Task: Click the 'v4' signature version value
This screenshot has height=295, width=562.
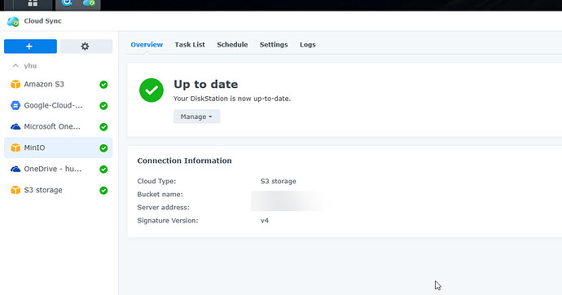Action: (x=265, y=221)
